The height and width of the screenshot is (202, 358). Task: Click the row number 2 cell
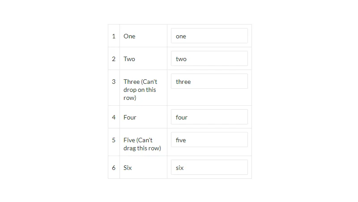pos(114,59)
